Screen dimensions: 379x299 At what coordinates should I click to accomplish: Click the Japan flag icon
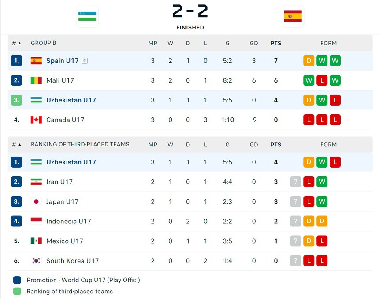36,202
